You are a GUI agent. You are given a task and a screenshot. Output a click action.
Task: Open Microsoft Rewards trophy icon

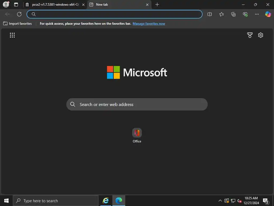[250, 35]
